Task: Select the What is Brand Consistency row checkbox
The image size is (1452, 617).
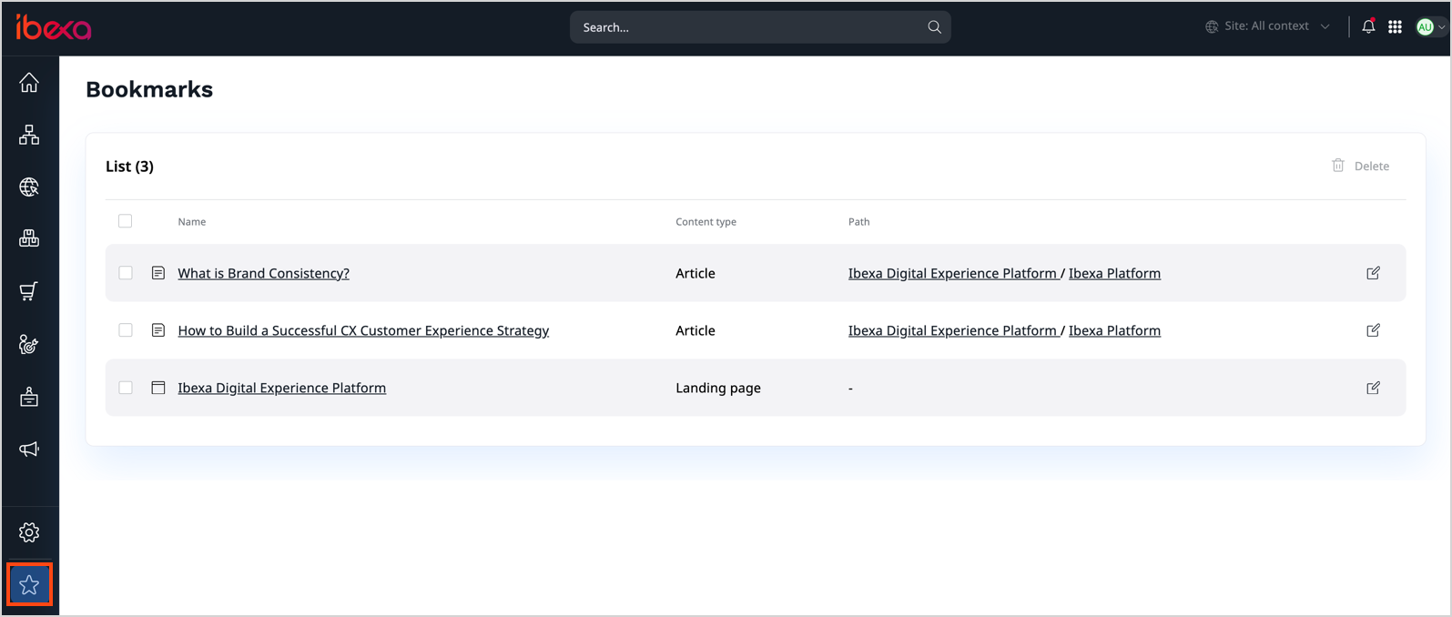Action: (126, 273)
